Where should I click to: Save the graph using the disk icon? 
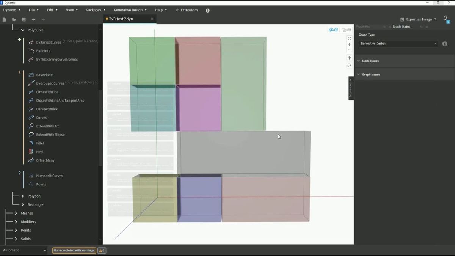pos(24,20)
